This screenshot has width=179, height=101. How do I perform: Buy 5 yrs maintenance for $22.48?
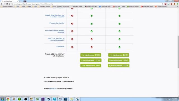pos(119,66)
